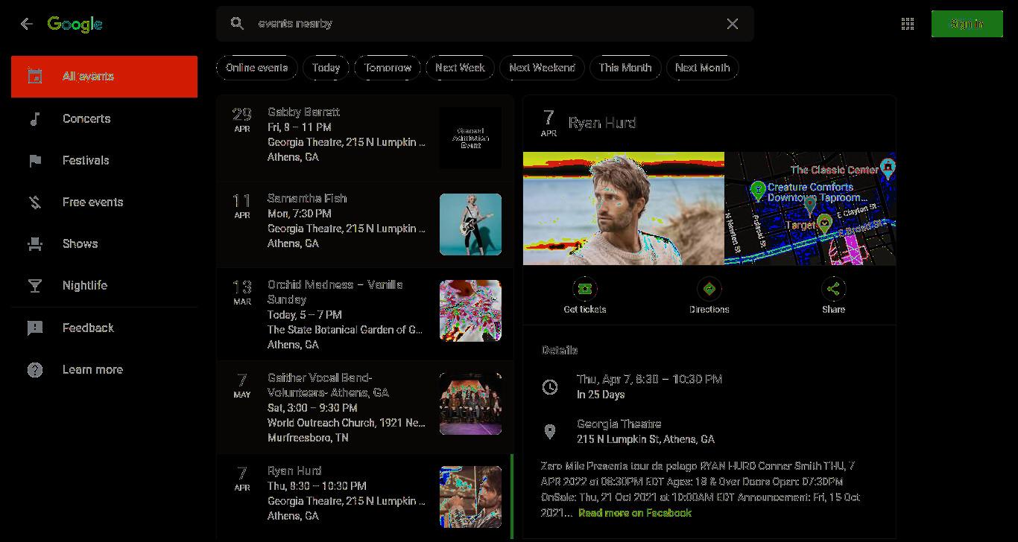Click the Gabby Barrett event thumbnail
This screenshot has width=1018, height=542.
pyautogui.click(x=470, y=138)
